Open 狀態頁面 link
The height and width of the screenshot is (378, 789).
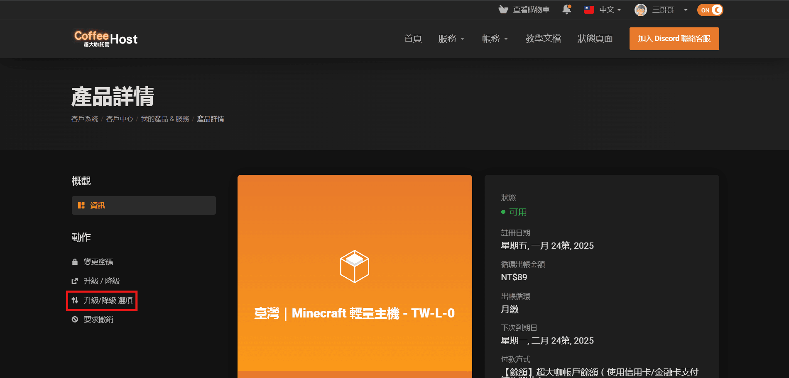coord(595,39)
